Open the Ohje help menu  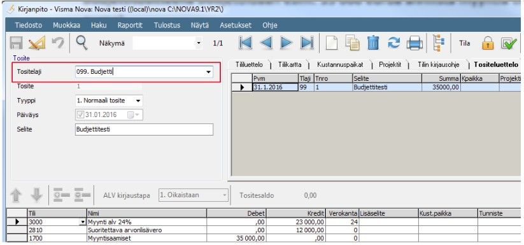270,25
